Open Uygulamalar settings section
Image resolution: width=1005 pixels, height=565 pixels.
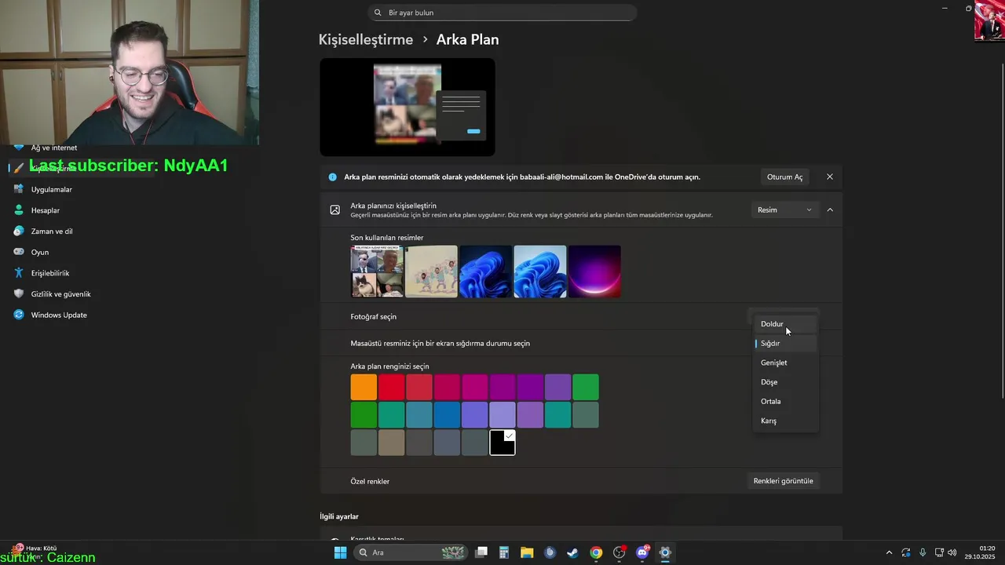click(x=52, y=189)
